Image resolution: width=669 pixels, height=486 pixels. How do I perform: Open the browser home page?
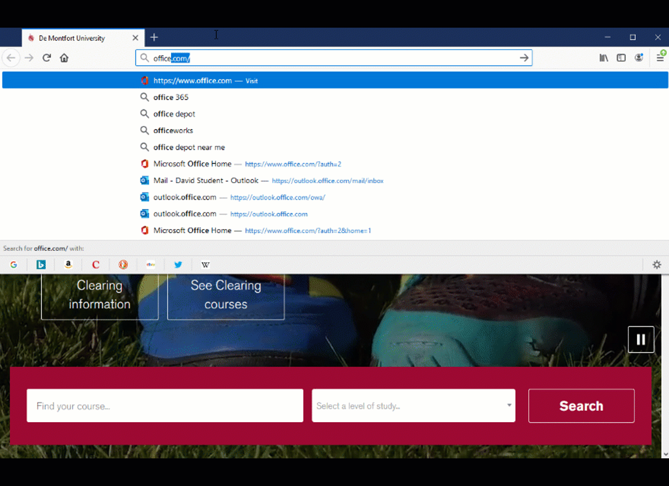[64, 57]
